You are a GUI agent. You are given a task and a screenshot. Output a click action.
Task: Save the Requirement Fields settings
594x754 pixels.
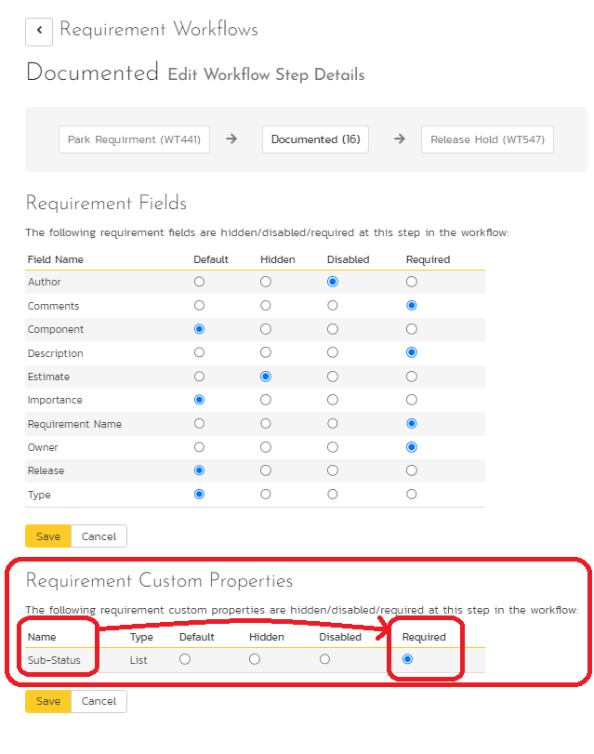[x=48, y=536]
